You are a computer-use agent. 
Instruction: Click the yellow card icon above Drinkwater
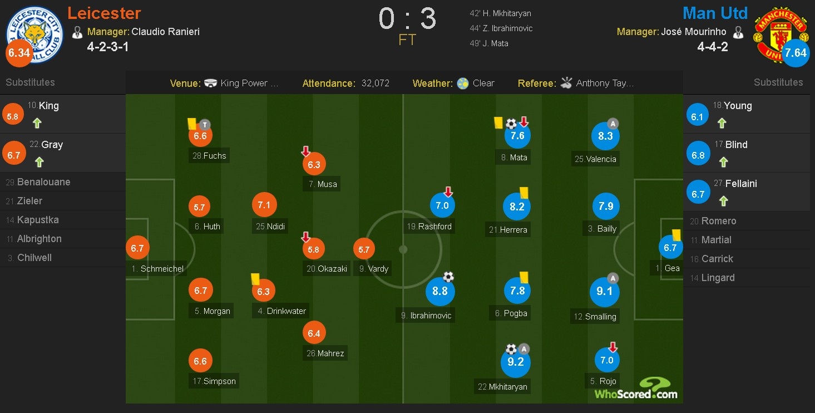tap(256, 279)
